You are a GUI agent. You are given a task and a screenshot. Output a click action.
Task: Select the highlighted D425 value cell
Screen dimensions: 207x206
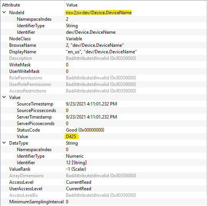pos(71,136)
